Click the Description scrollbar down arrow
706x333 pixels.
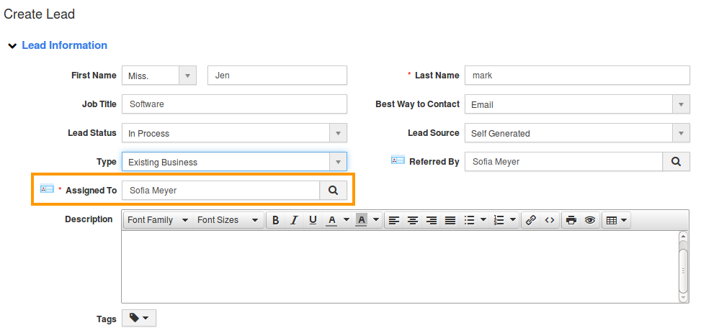(x=683, y=298)
